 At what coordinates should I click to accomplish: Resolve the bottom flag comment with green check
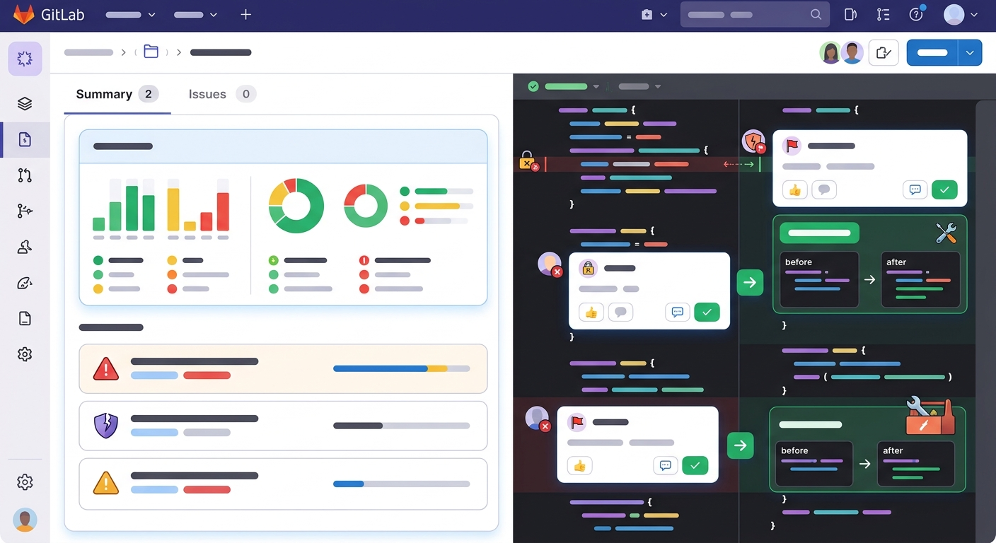click(x=695, y=465)
